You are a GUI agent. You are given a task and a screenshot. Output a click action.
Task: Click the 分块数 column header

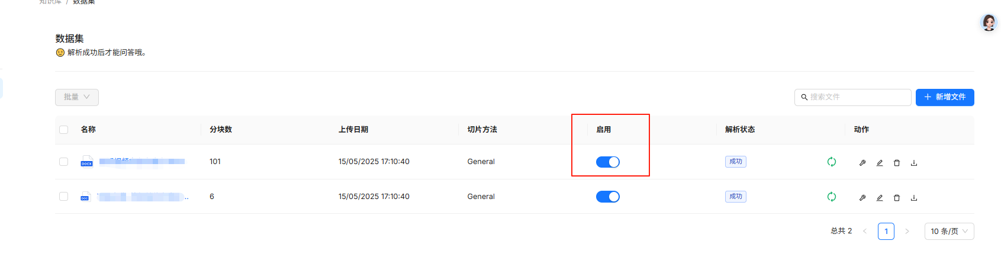pos(221,130)
